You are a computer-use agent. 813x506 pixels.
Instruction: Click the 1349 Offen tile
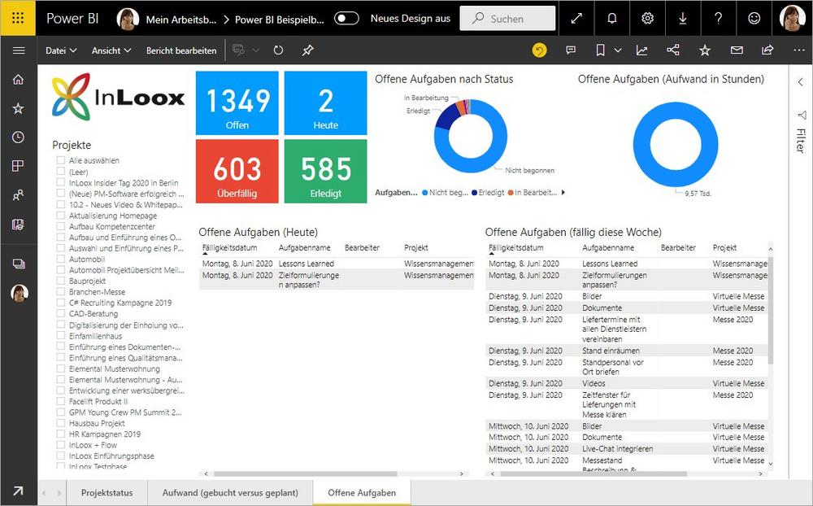point(237,103)
